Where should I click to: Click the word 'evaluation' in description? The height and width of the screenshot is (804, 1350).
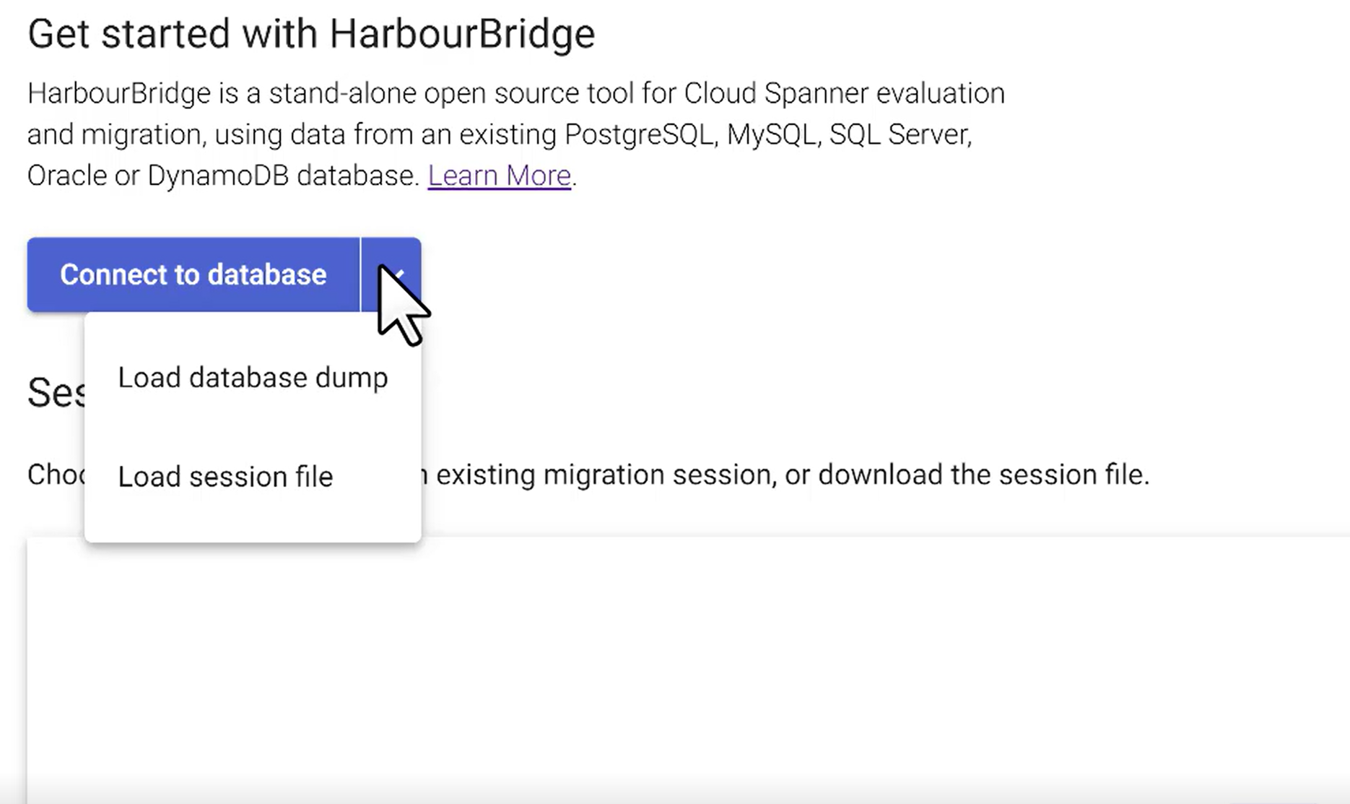pyautogui.click(x=940, y=93)
